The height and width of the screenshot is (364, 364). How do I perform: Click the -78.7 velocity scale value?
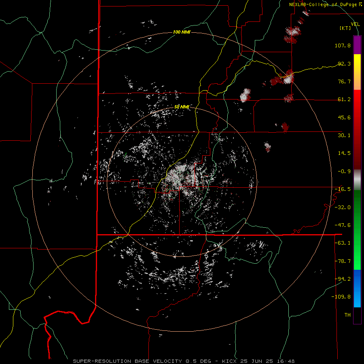[x=343, y=261]
